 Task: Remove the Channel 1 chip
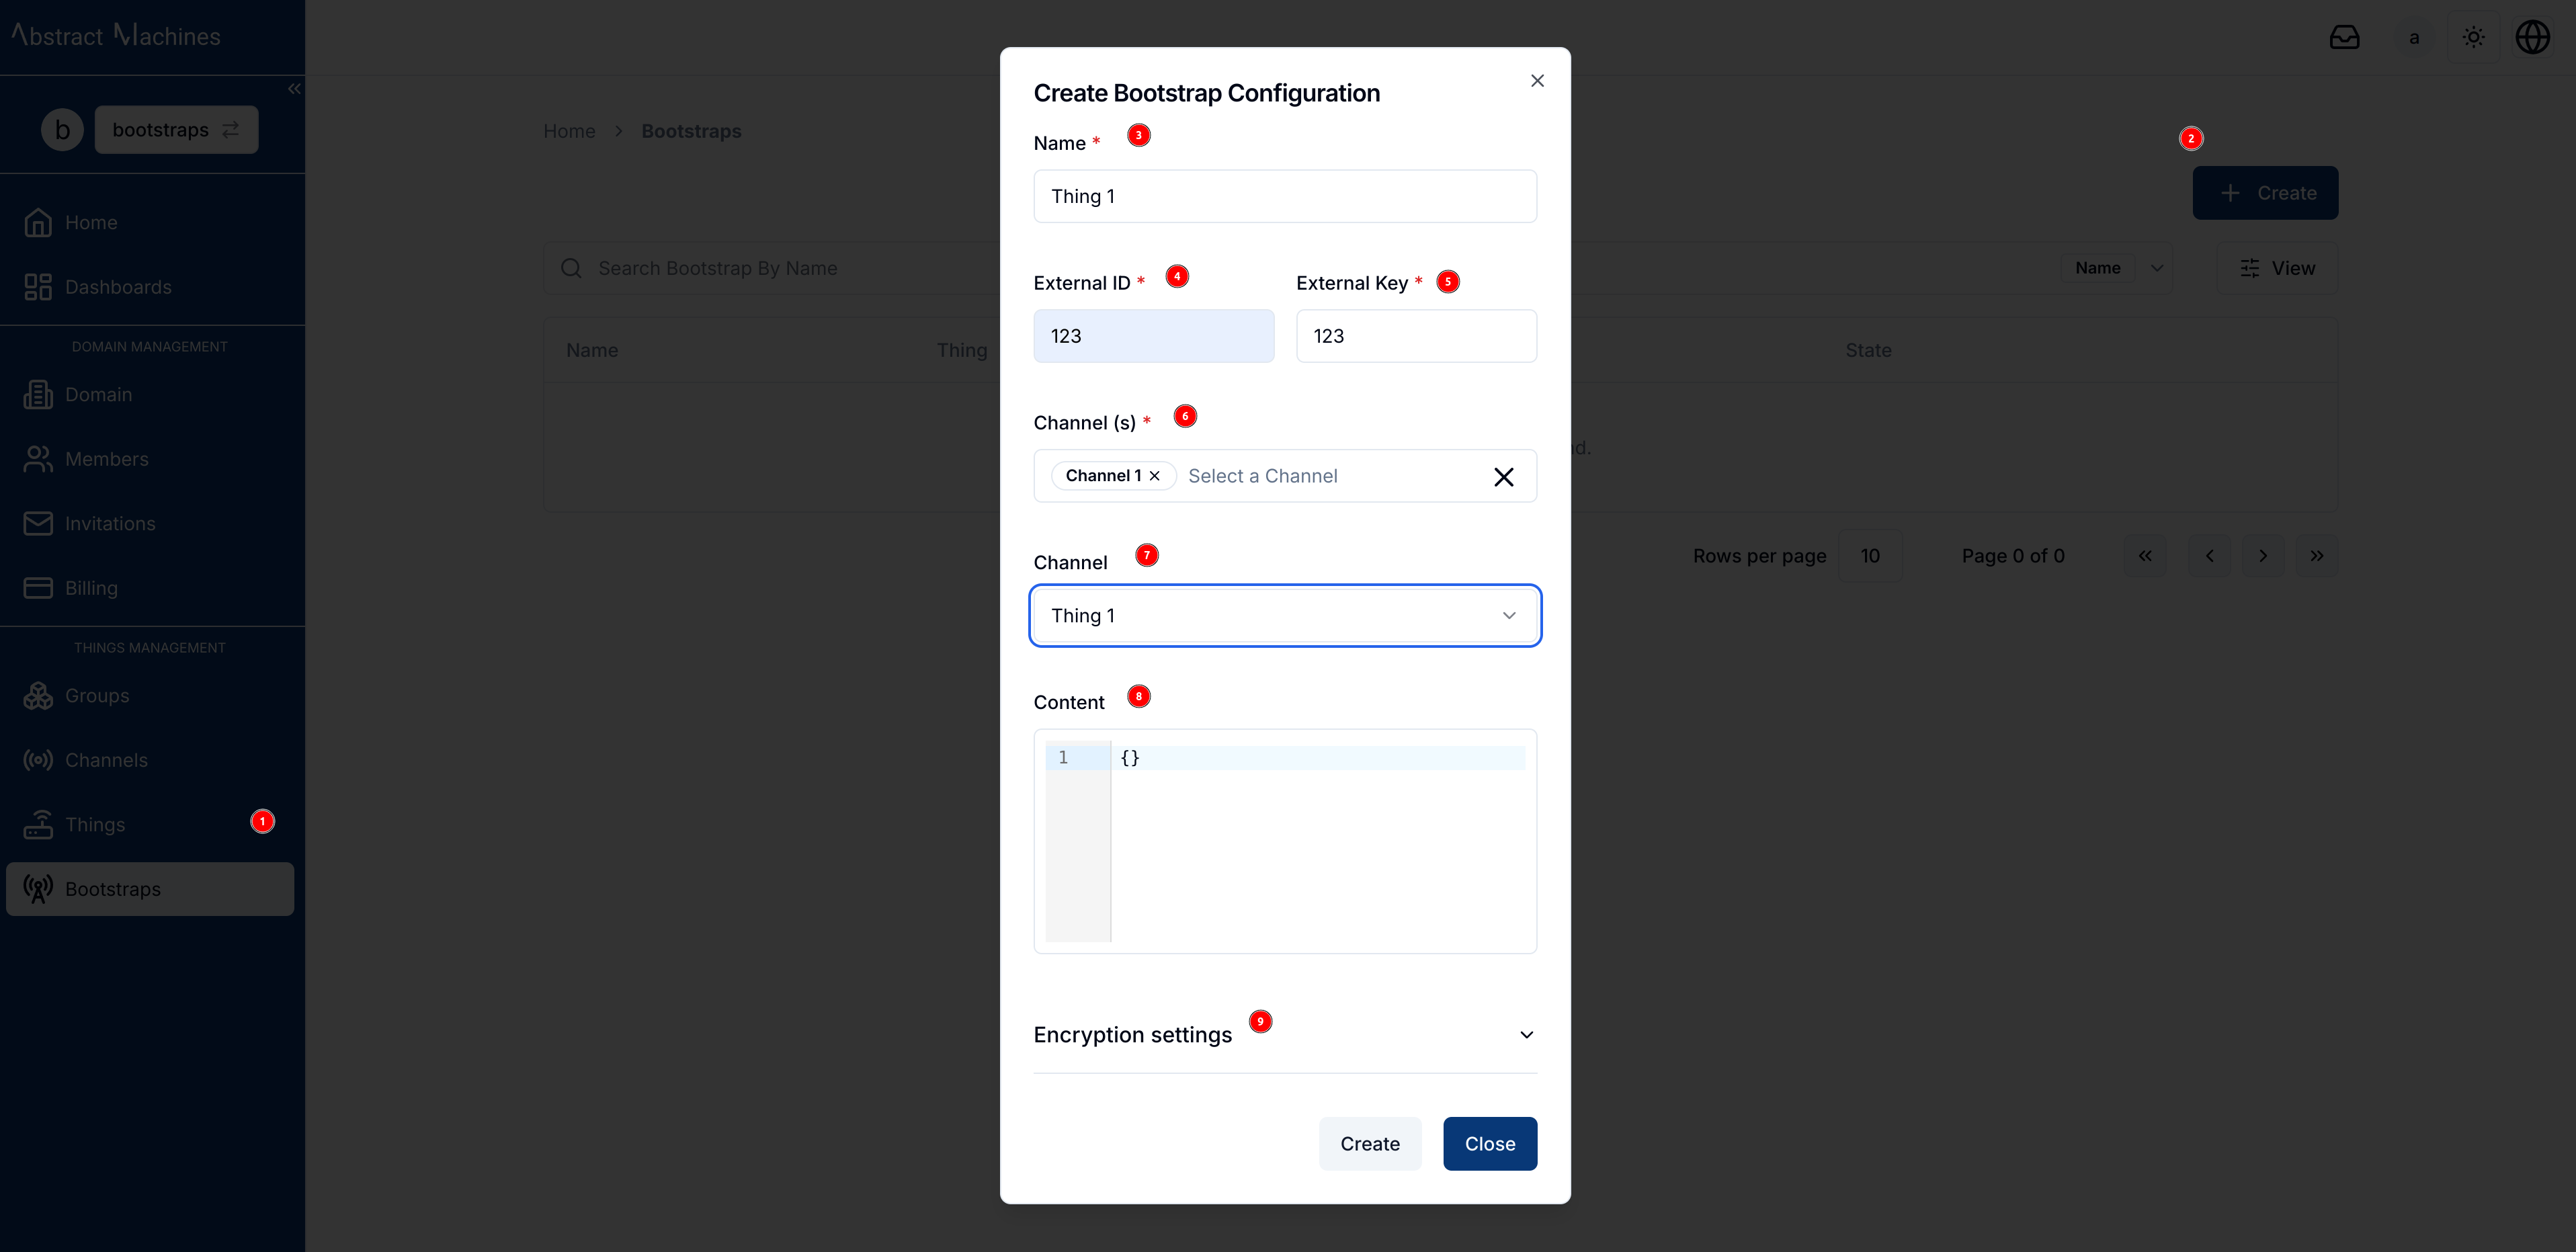pos(1155,476)
